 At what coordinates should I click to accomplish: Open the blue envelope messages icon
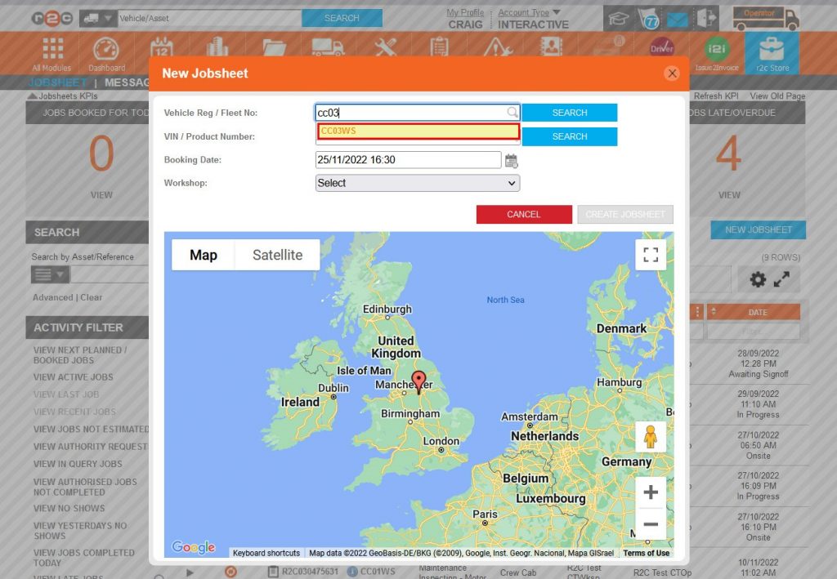click(678, 18)
